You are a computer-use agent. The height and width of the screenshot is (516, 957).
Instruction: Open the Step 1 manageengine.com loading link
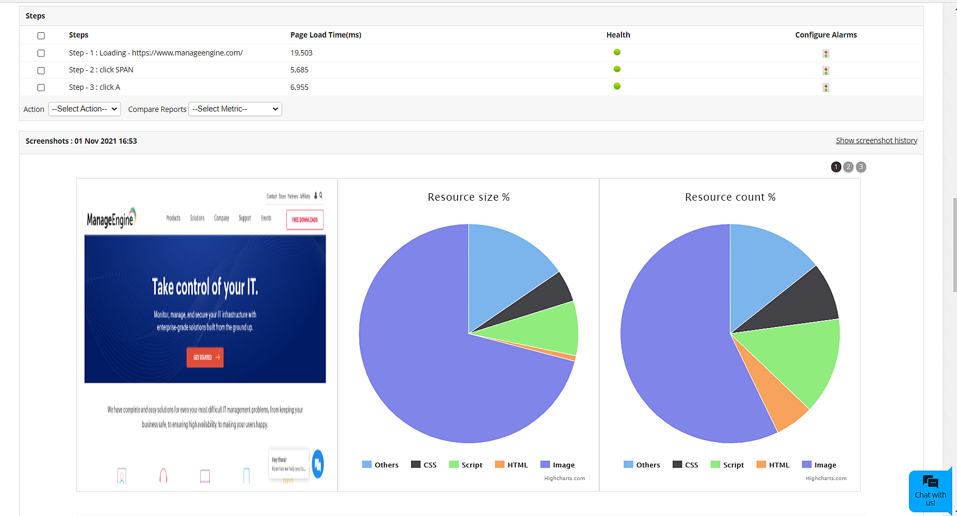(x=155, y=52)
